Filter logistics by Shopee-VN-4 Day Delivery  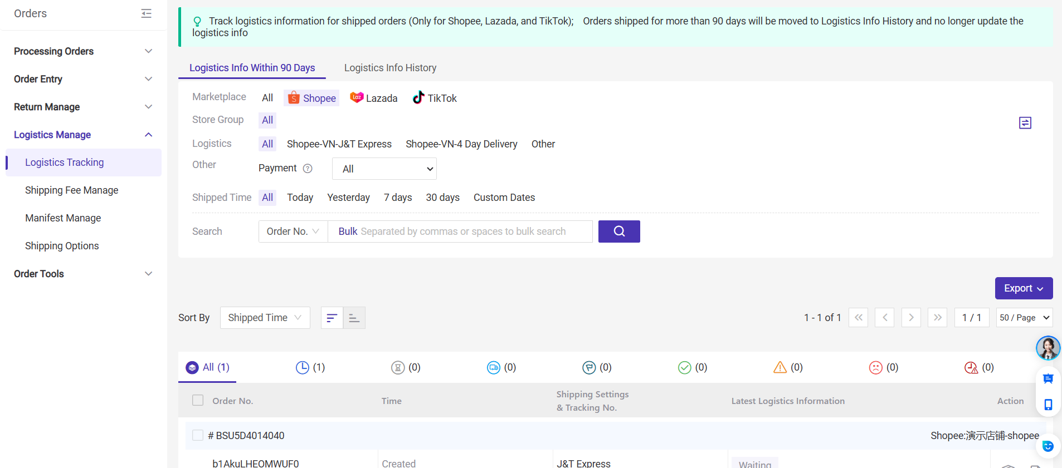pos(461,144)
